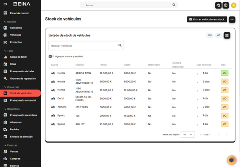Collapse the Taller sidebar section
Screen dimensions: 240x167
tap(5, 51)
